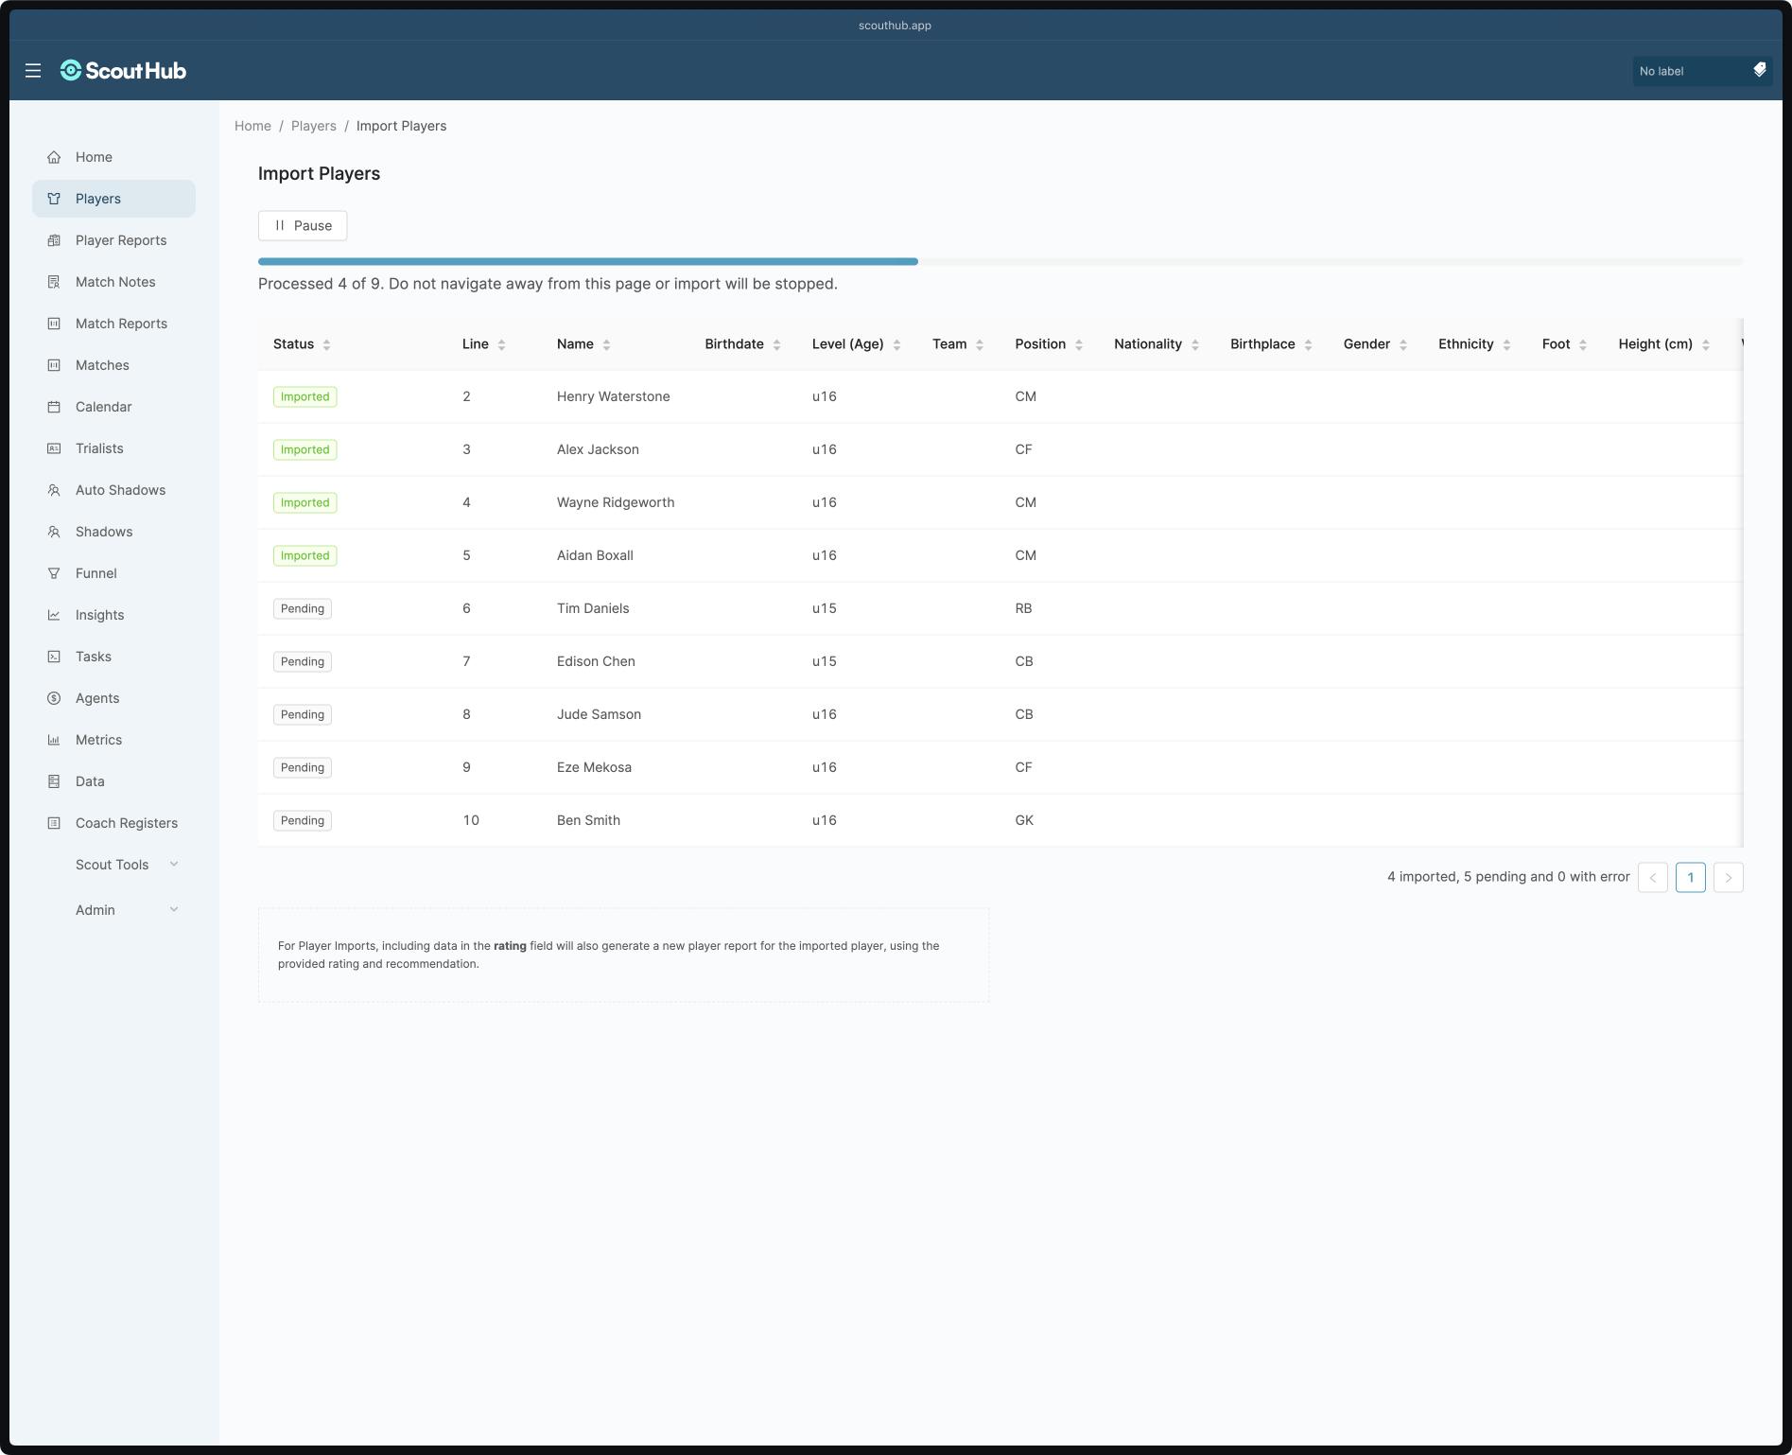
Task: Click the Agents dollar icon
Action: point(54,698)
